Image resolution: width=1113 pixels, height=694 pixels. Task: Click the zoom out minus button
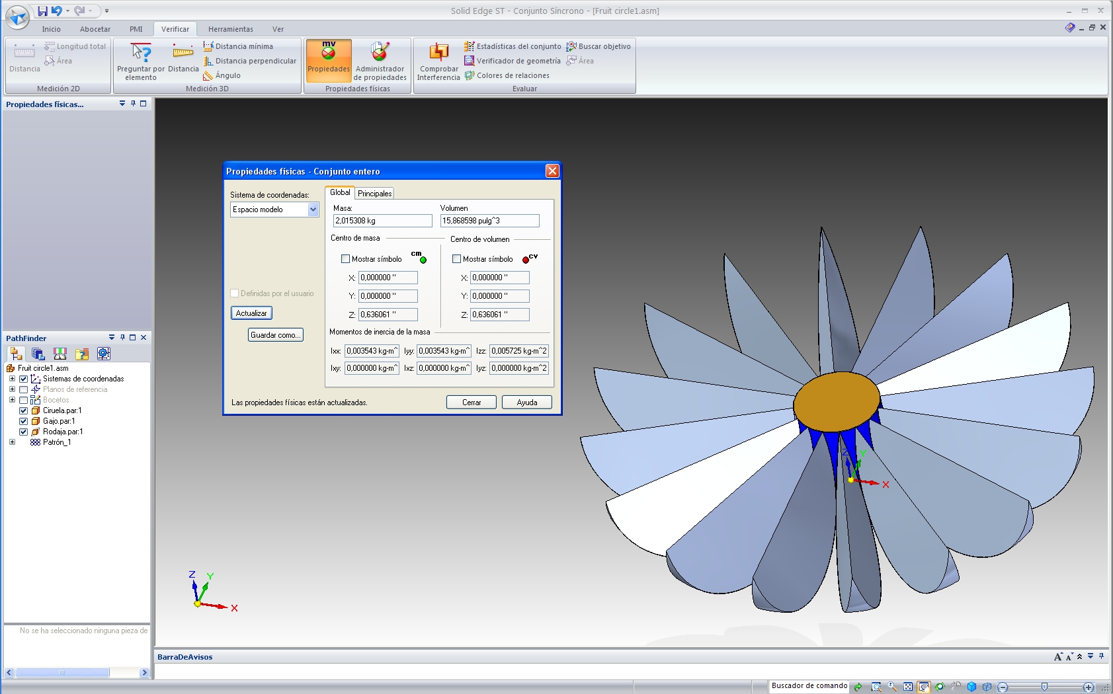pos(1003,687)
